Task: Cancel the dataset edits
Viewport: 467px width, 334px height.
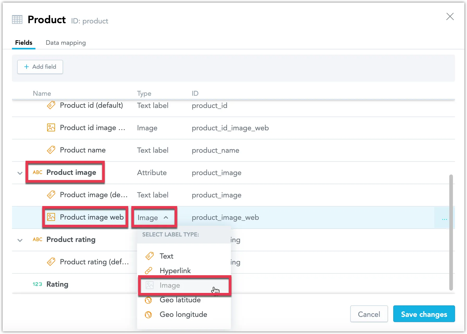Action: point(369,314)
